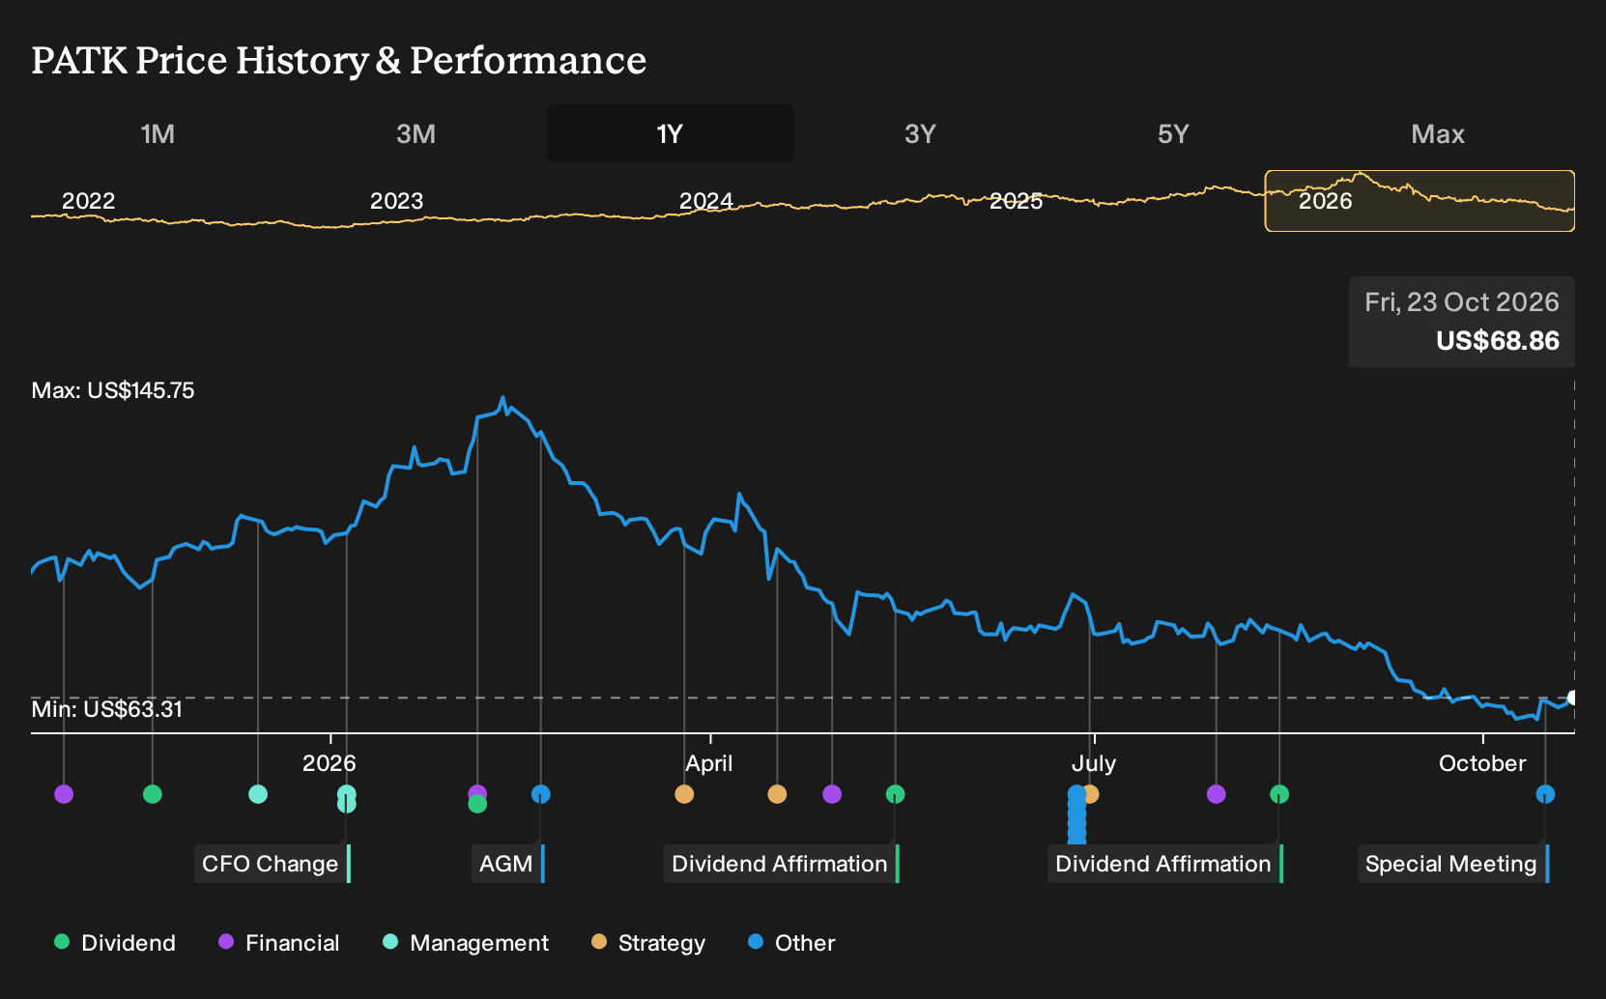Click the orange Strategy dot right of April

point(777,794)
